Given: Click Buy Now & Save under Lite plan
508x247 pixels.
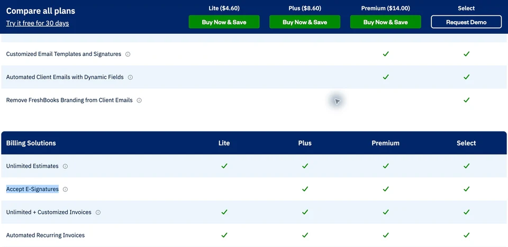Looking at the screenshot, I should click(224, 22).
